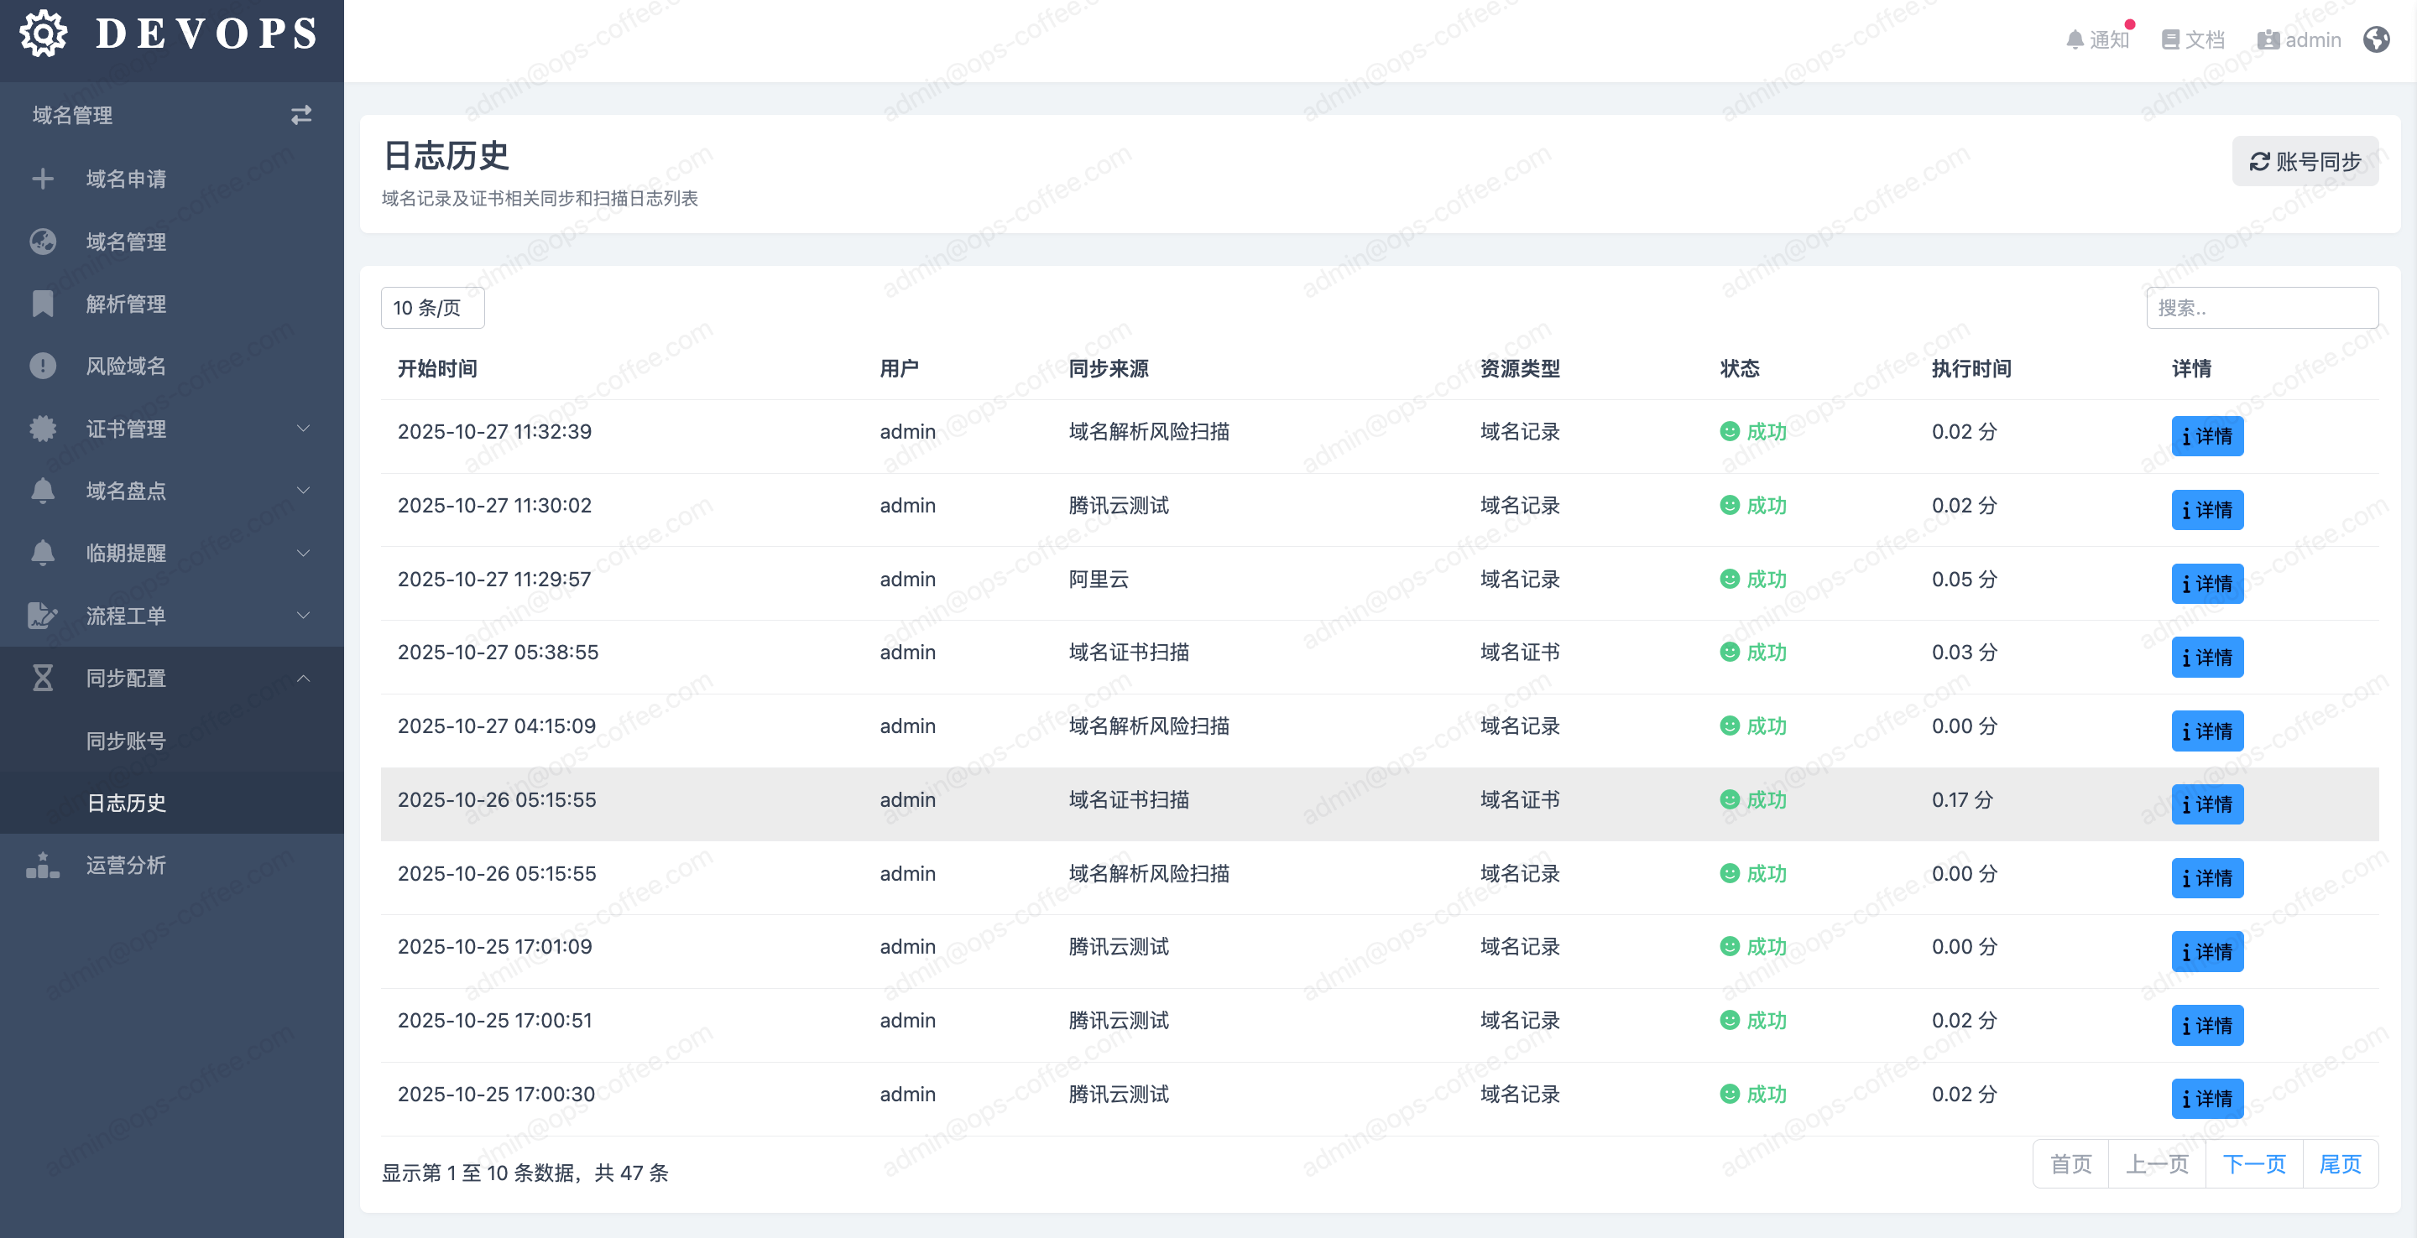Click the bookmark icon for 解析管理
Image resolution: width=2417 pixels, height=1238 pixels.
42,303
